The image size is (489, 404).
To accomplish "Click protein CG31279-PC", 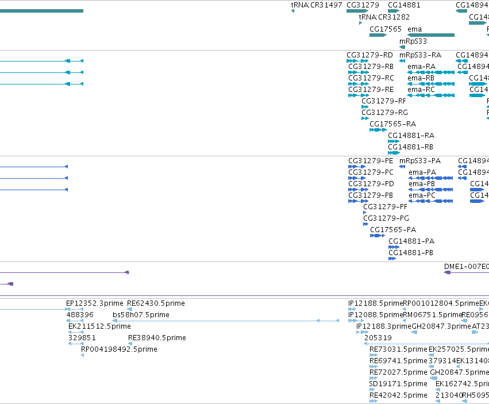I will click(371, 172).
